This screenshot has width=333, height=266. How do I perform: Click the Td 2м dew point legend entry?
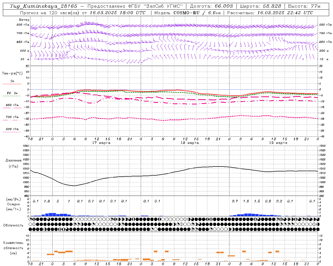point(12,93)
